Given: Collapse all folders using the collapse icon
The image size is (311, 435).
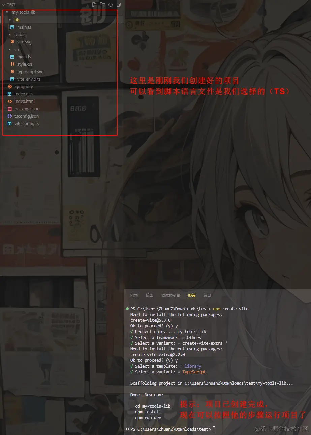Looking at the screenshot, I should [x=119, y=5].
